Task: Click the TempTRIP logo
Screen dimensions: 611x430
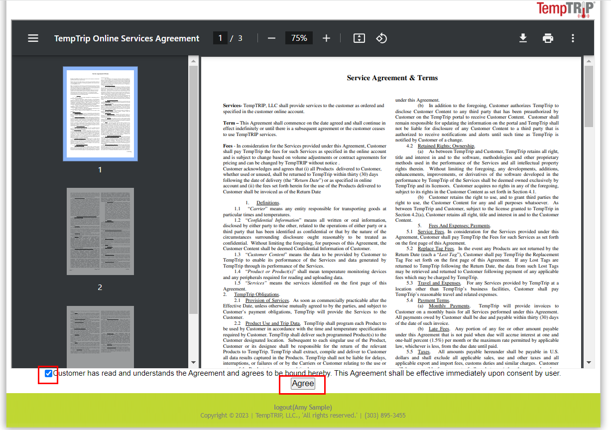Action: (x=566, y=9)
